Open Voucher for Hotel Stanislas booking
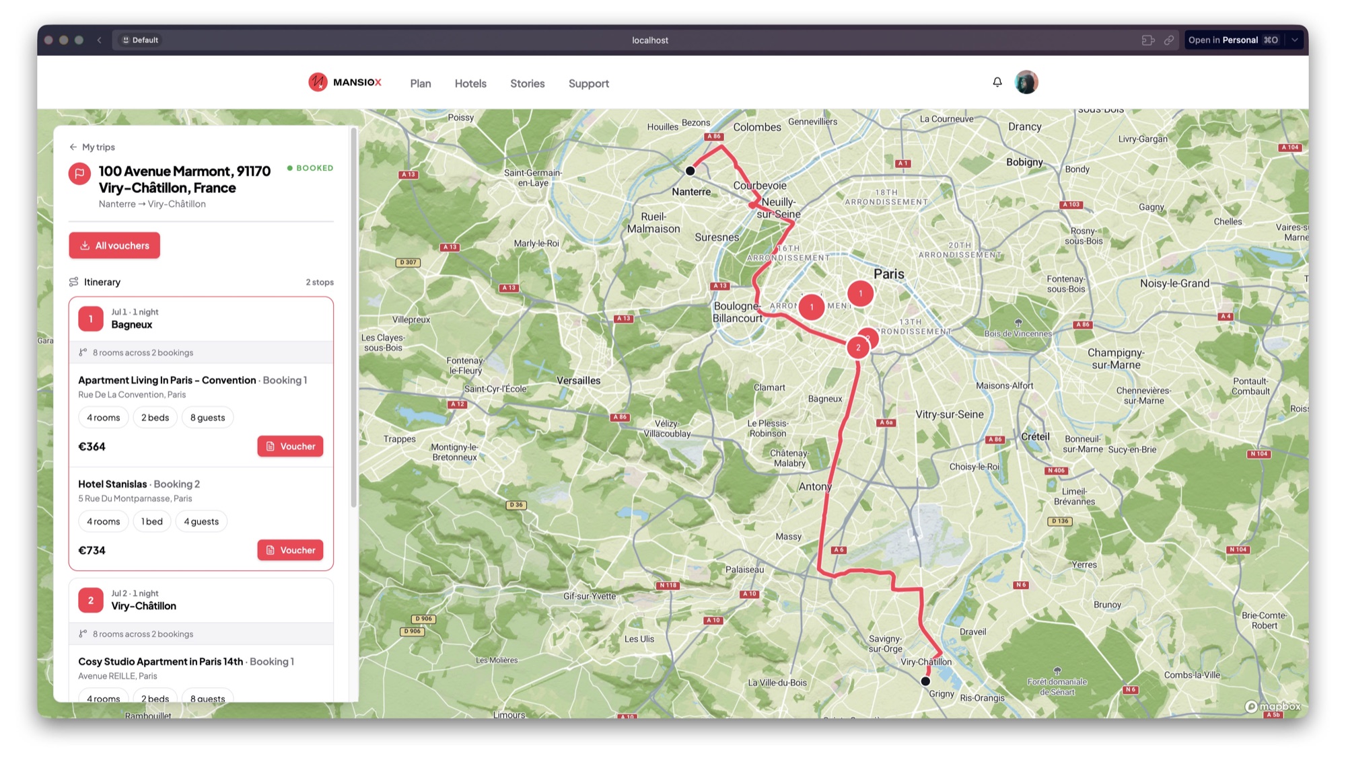Image resolution: width=1346 pixels, height=768 pixels. click(x=290, y=550)
